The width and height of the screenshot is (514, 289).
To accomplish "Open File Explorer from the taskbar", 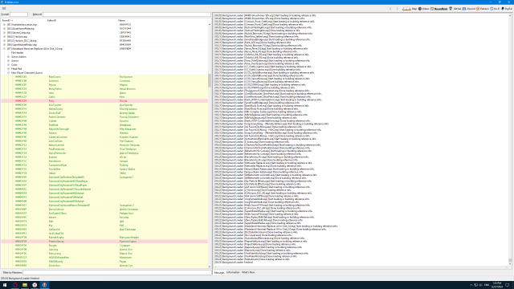I will tap(25, 285).
